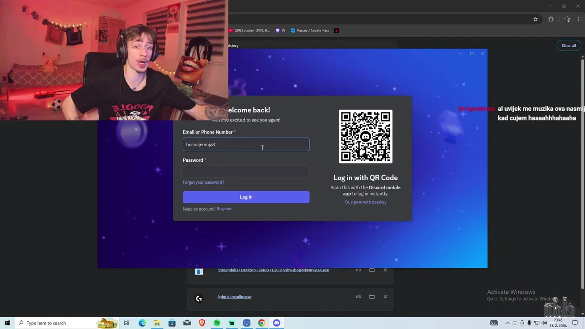The width and height of the screenshot is (585, 329).
Task: Minimize the Discord login window
Action: [461, 53]
